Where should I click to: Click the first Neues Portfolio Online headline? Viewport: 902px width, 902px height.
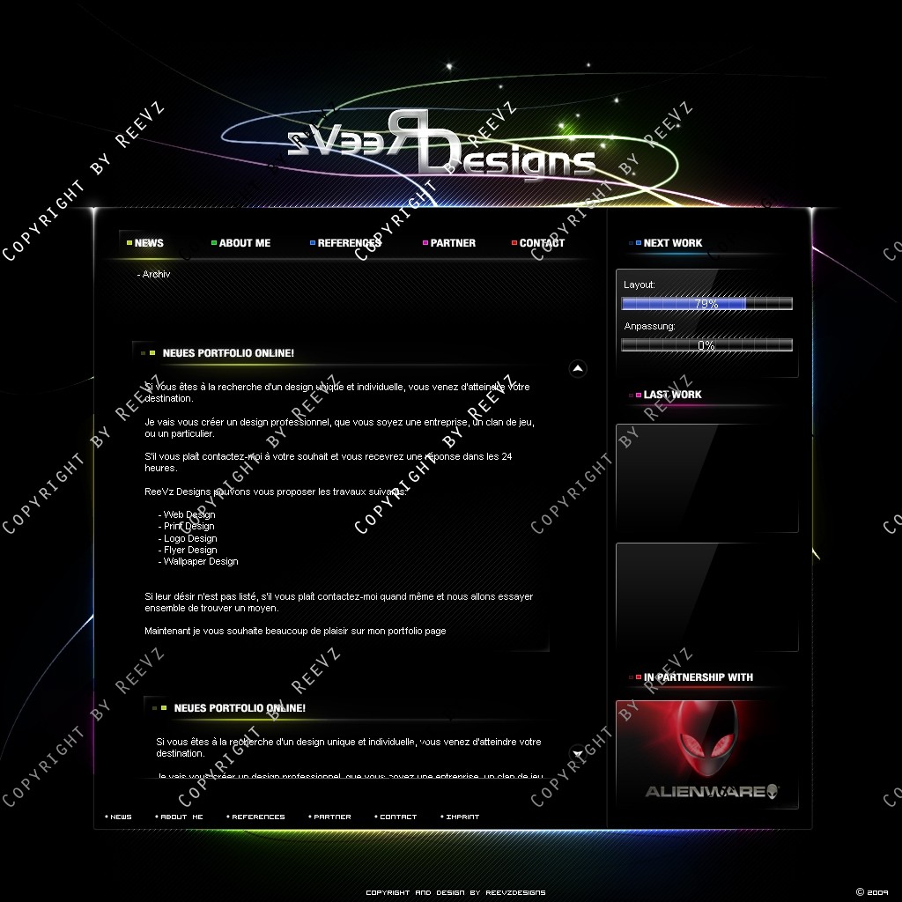(x=228, y=353)
